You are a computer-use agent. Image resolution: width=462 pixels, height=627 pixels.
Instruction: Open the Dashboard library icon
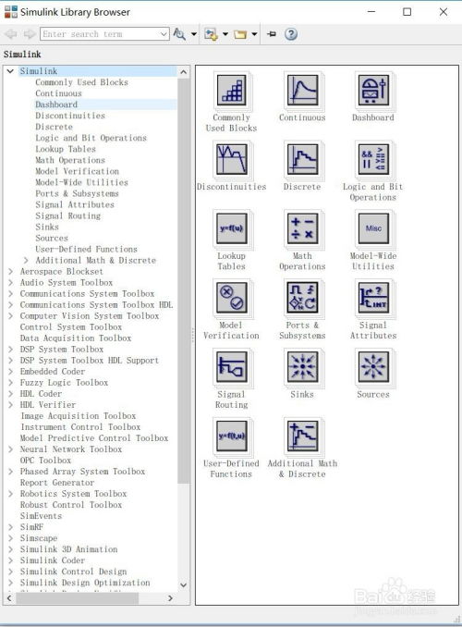tap(373, 91)
